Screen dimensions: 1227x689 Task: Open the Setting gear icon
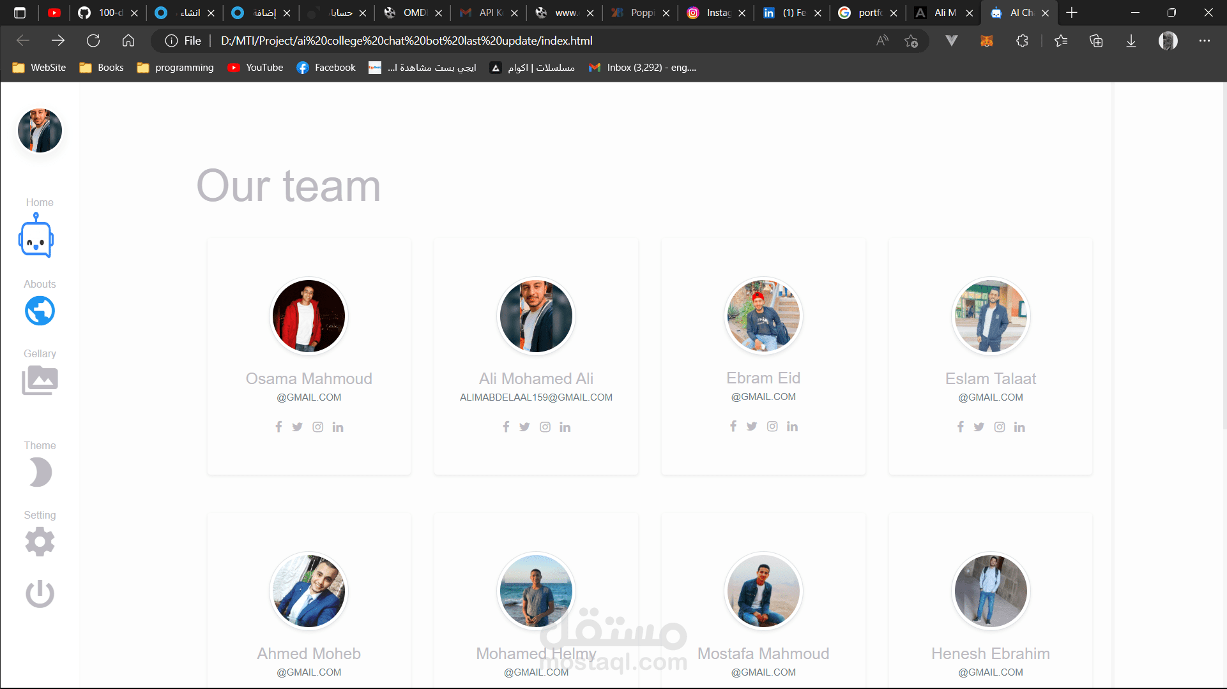point(40,542)
